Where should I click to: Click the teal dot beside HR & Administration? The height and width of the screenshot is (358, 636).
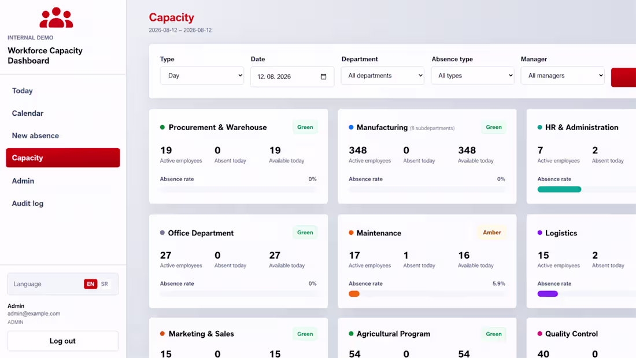click(x=539, y=127)
